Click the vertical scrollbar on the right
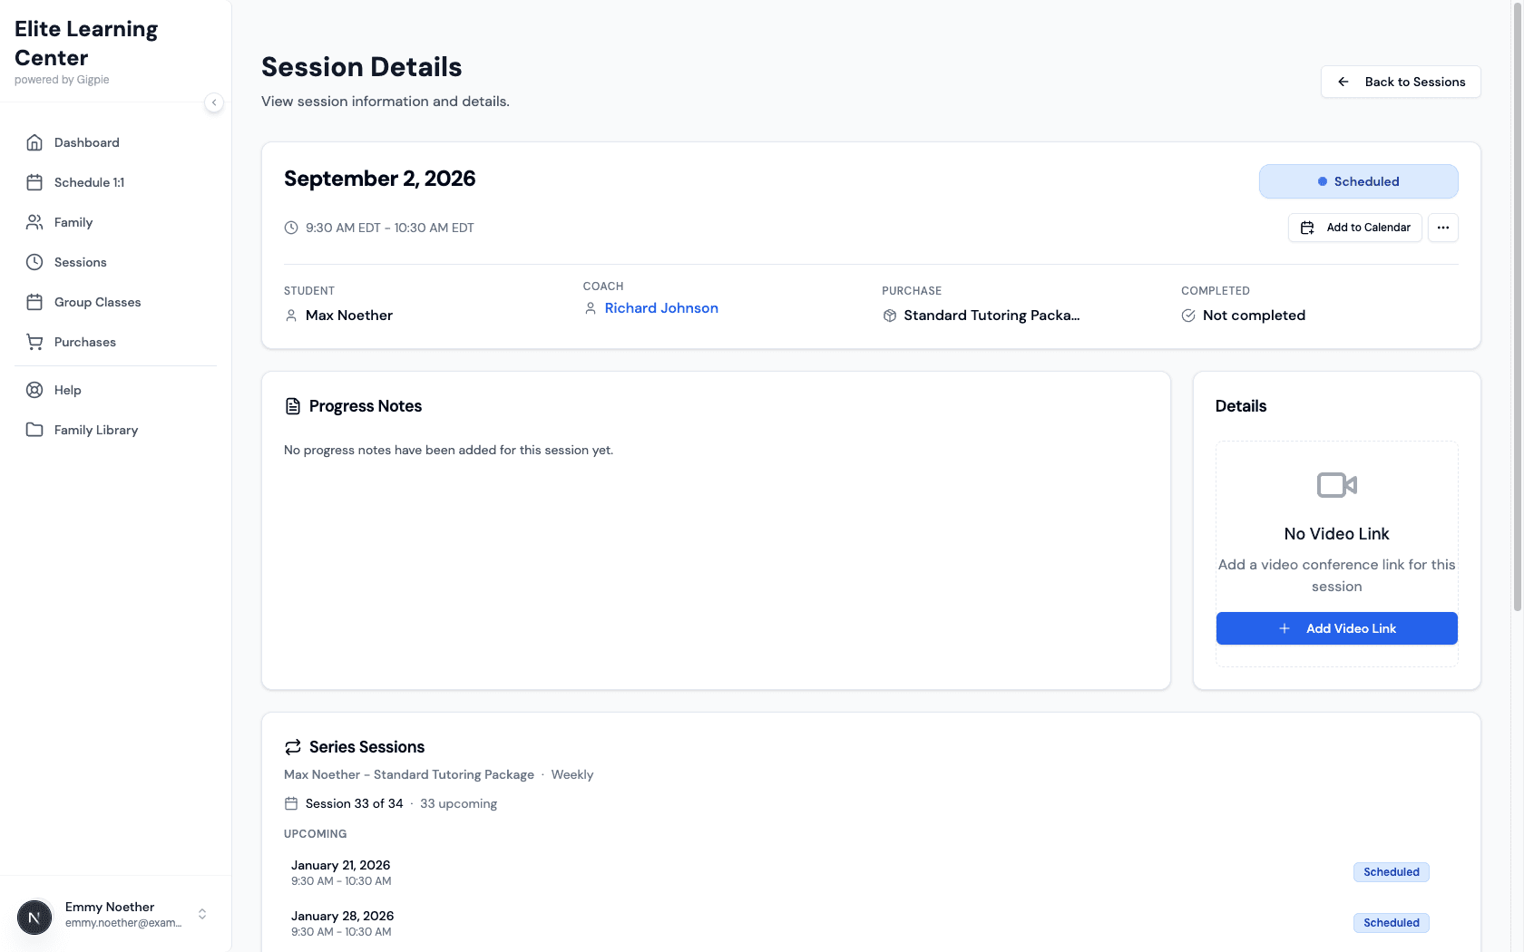 [1518, 299]
